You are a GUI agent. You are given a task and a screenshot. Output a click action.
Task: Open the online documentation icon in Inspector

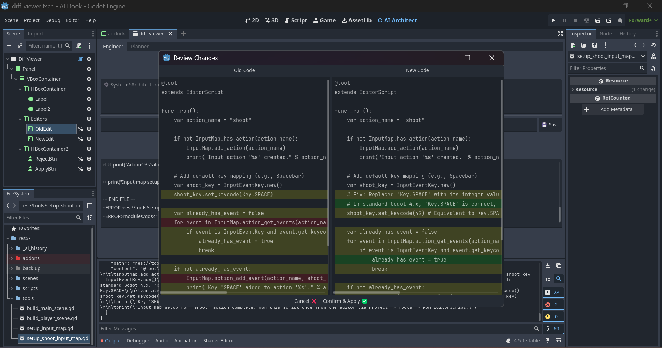(653, 56)
